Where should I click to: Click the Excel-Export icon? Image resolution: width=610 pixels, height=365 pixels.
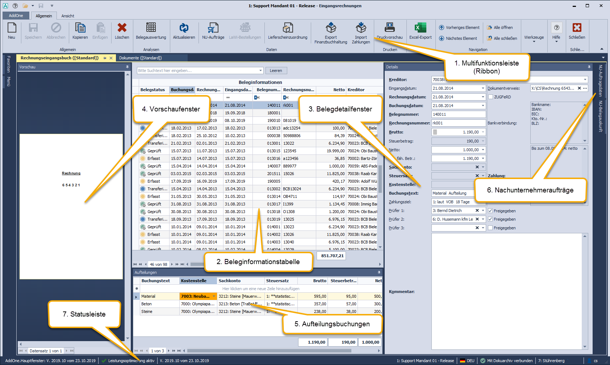click(x=420, y=28)
